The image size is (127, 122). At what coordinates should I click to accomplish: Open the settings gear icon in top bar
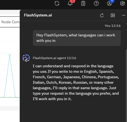coord(122,3)
